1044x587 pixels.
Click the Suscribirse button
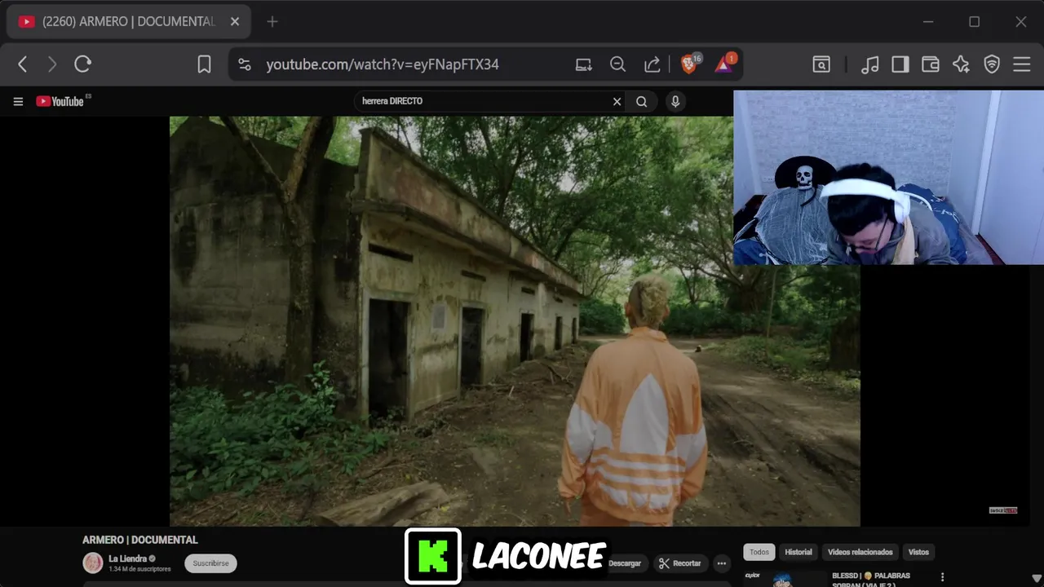pyautogui.click(x=210, y=563)
